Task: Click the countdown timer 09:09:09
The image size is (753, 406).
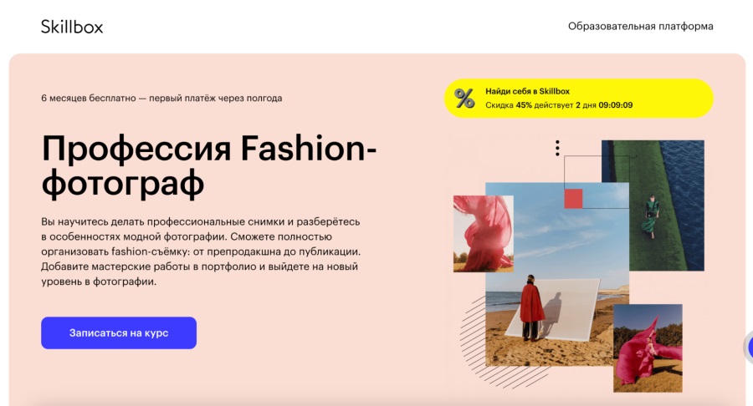Action: pos(615,105)
